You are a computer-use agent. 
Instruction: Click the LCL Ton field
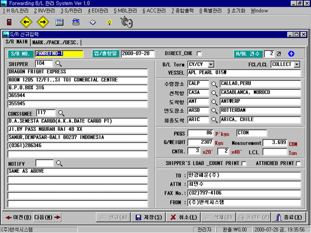[x=275, y=152]
